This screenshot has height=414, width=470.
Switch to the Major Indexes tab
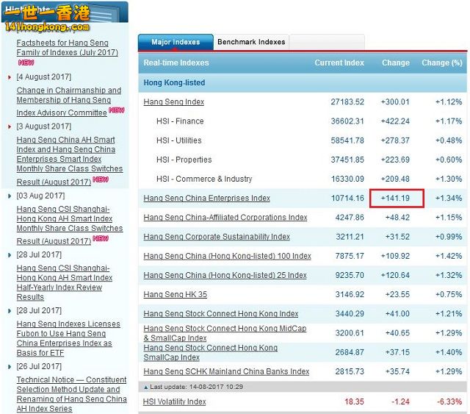pyautogui.click(x=176, y=42)
